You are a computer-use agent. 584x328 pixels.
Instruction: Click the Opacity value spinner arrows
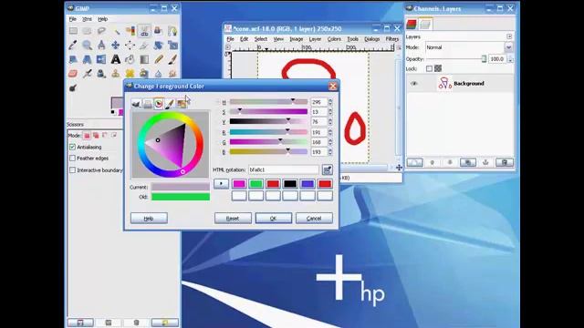pos(511,59)
